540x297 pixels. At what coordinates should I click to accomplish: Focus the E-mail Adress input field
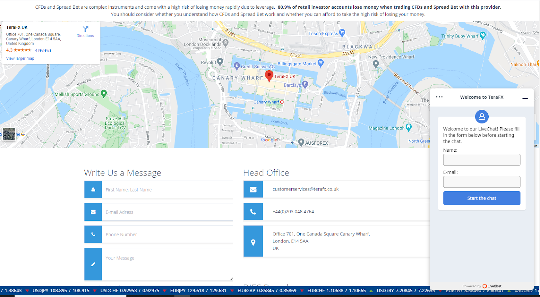coord(167,212)
